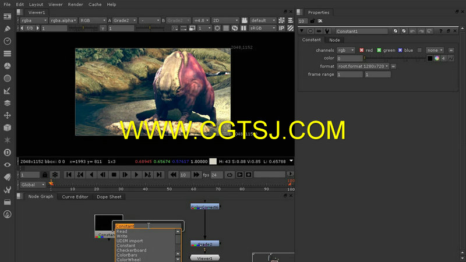The width and height of the screenshot is (466, 262).
Task: Go to the last frame
Action: click(x=159, y=175)
